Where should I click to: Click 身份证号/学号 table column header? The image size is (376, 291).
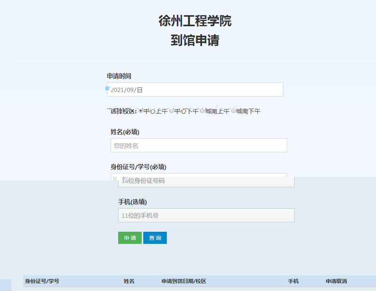pyautogui.click(x=42, y=281)
